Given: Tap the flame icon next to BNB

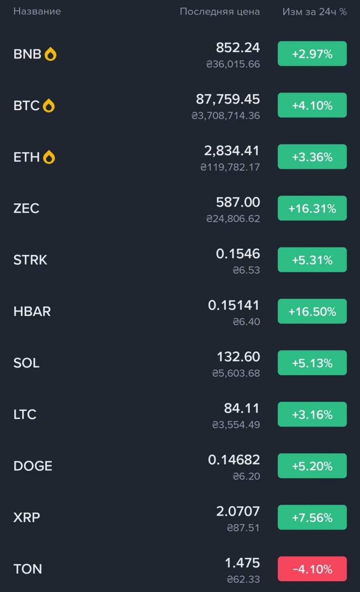Looking at the screenshot, I should coord(50,55).
